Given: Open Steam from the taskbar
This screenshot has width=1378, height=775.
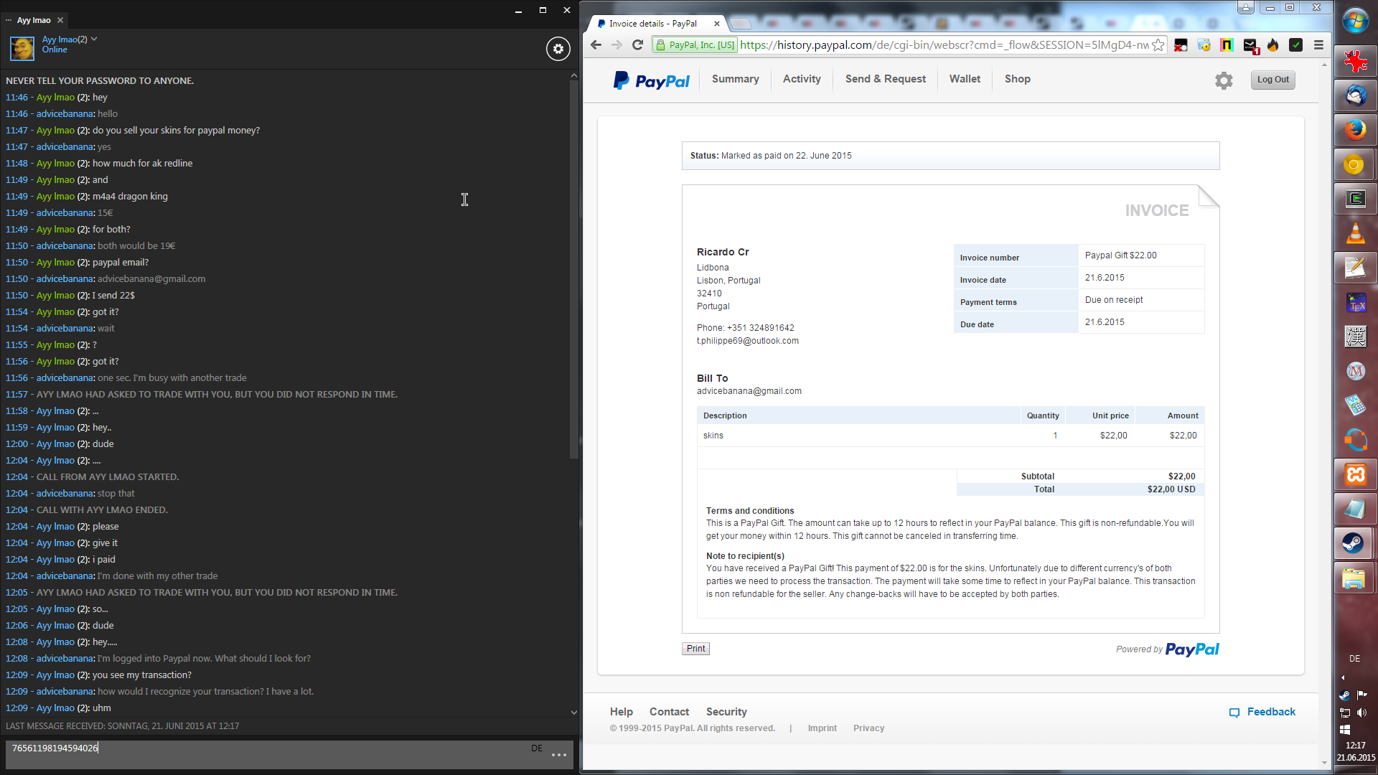Looking at the screenshot, I should [x=1354, y=543].
